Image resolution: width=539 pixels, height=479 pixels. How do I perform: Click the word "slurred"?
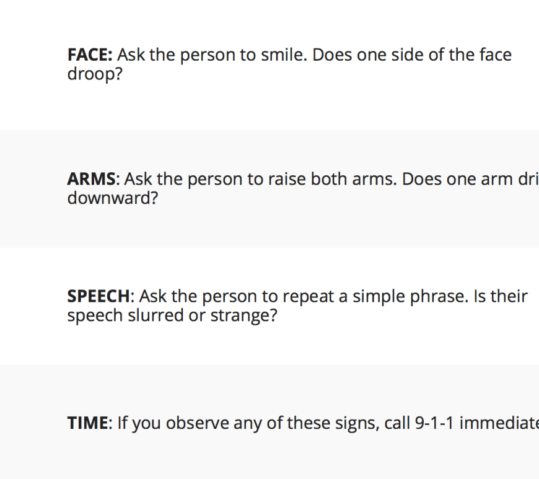155,316
